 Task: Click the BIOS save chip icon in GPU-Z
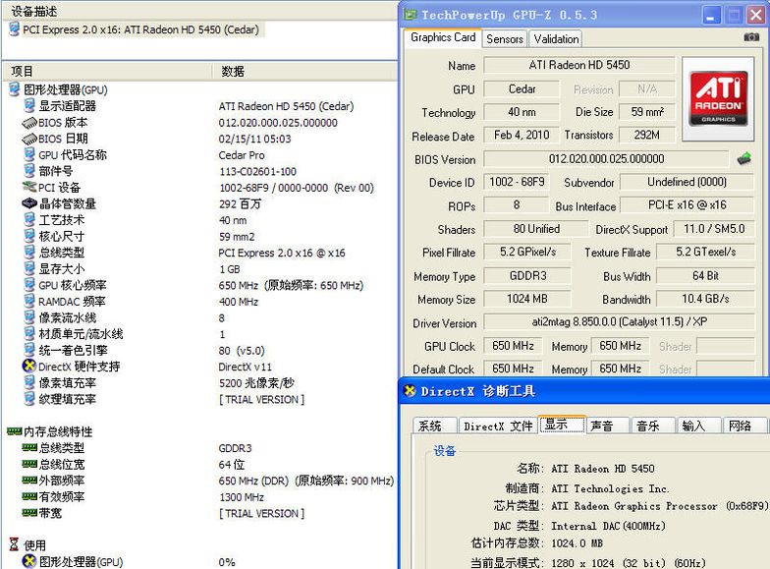744,159
